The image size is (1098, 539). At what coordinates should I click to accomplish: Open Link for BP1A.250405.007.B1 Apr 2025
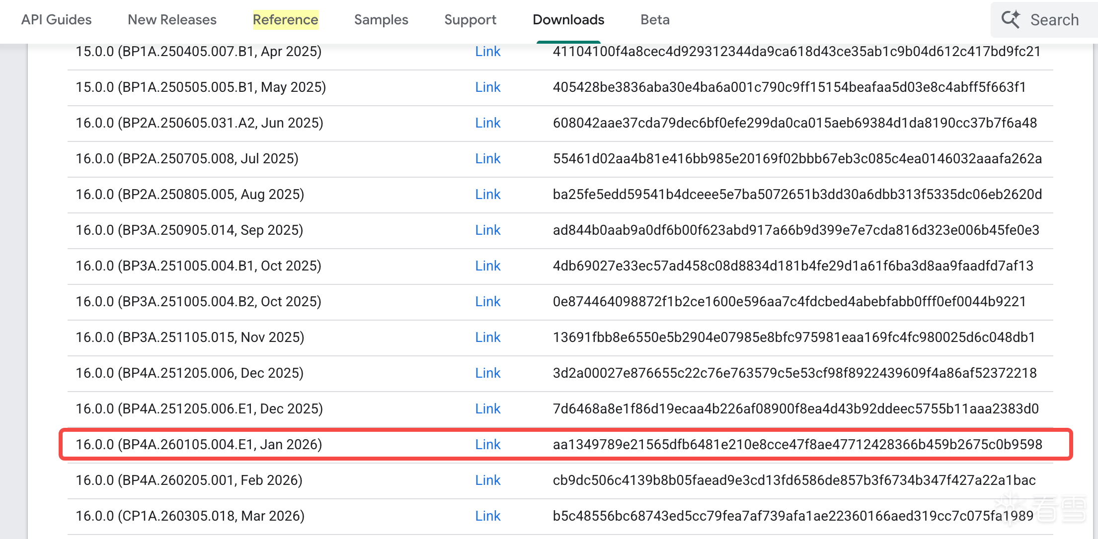(x=487, y=52)
